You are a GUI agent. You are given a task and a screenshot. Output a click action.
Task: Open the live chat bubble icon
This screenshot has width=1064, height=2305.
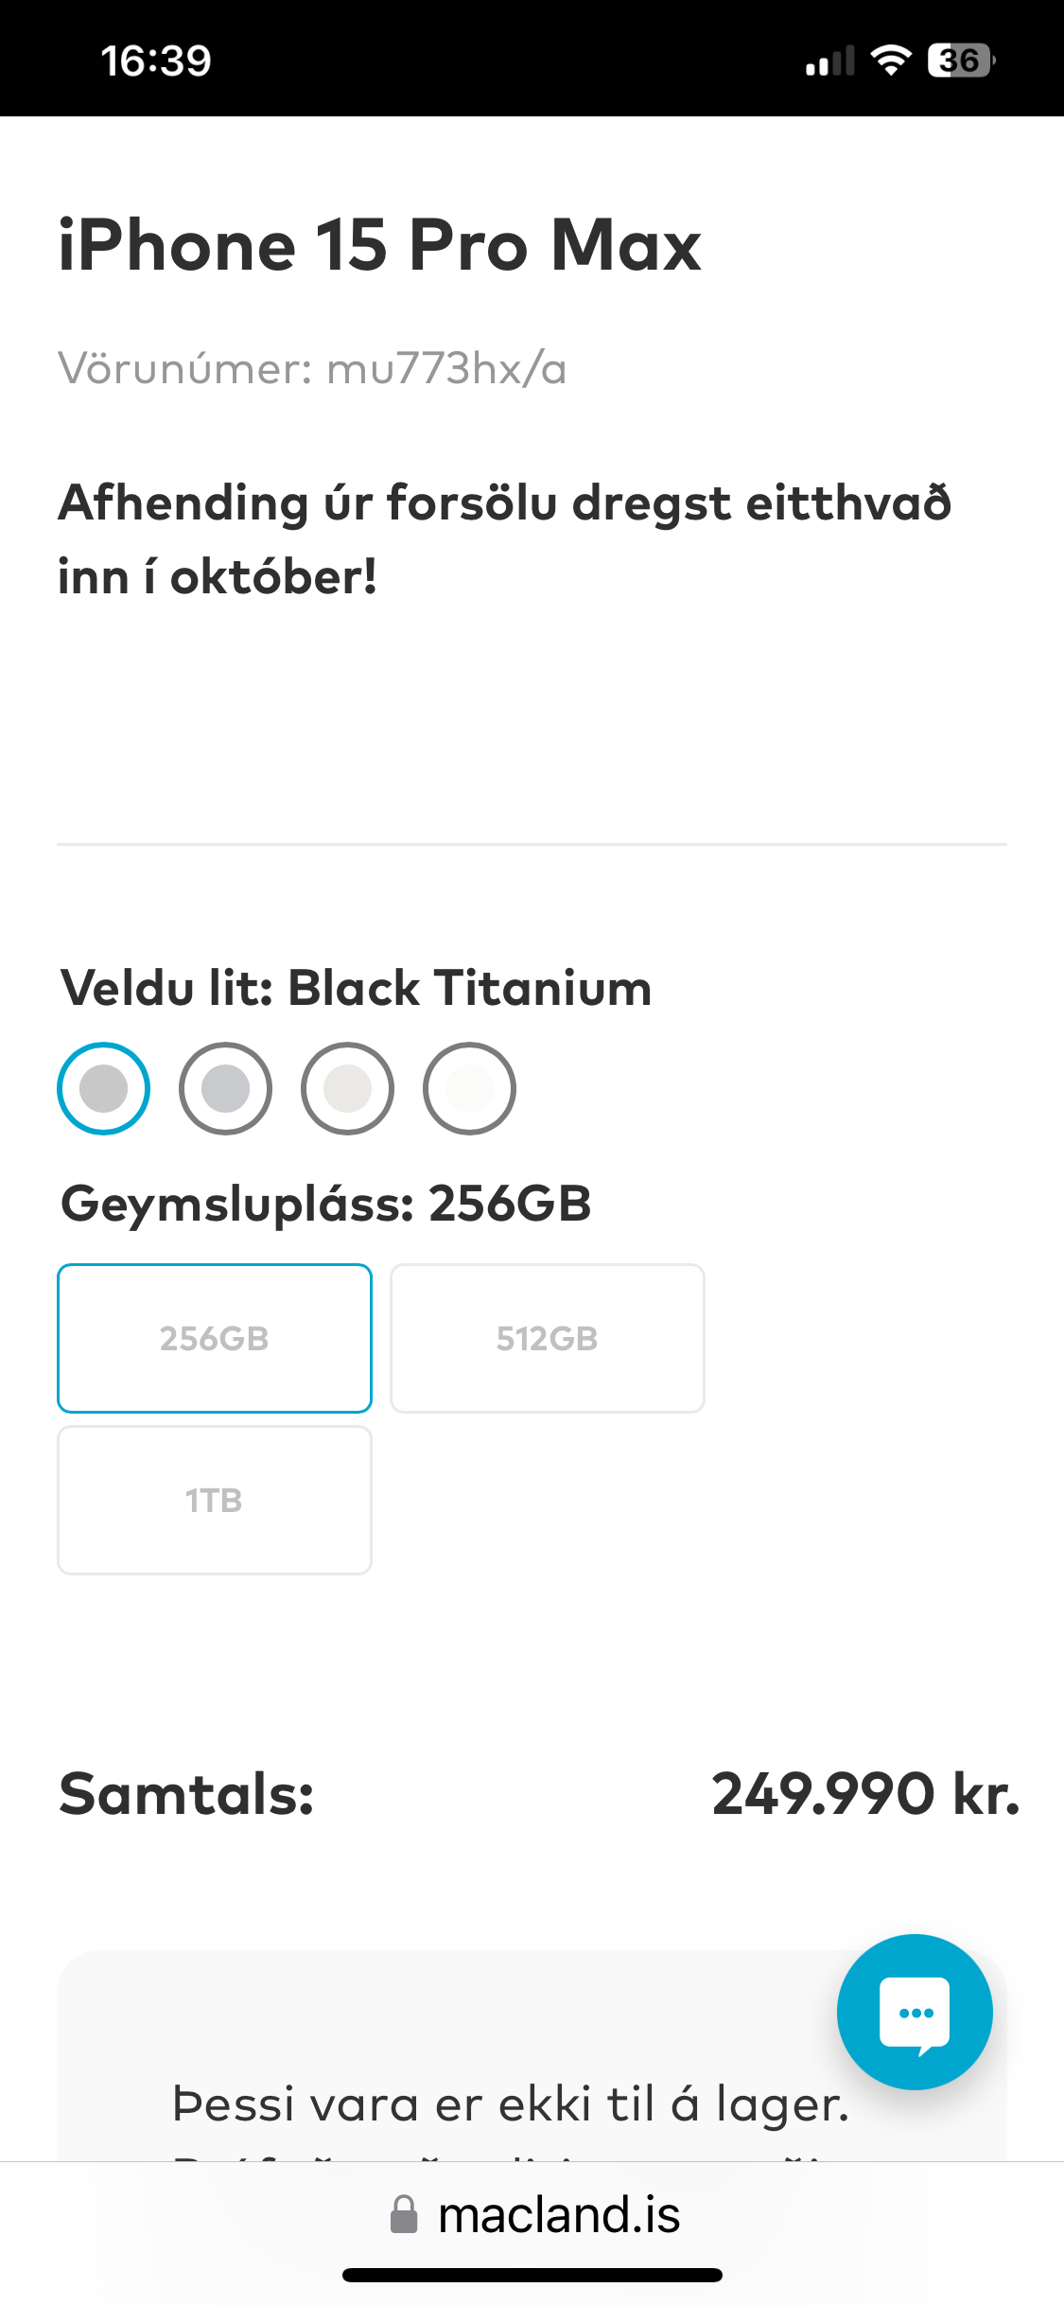pyautogui.click(x=915, y=2013)
